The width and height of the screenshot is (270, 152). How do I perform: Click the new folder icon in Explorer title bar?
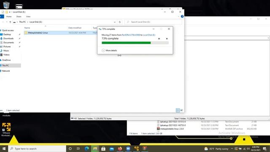click(7, 12)
